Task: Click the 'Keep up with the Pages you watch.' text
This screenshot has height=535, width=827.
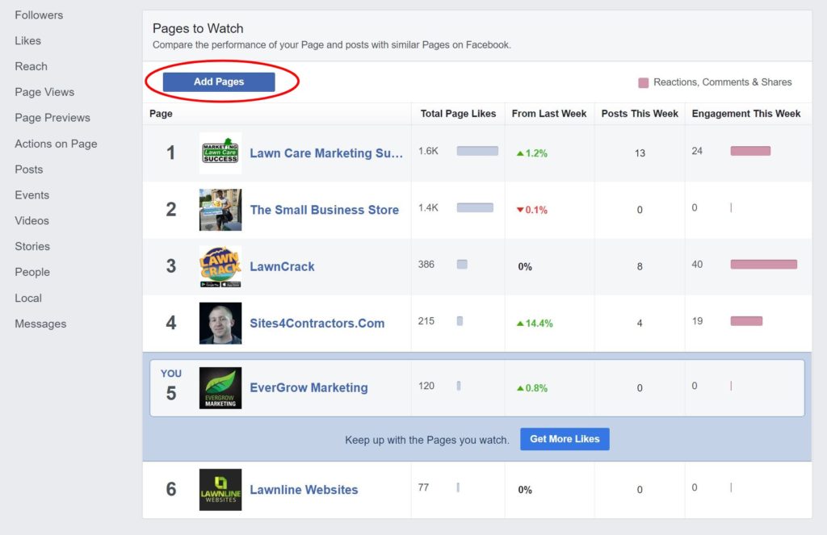Action: (427, 440)
